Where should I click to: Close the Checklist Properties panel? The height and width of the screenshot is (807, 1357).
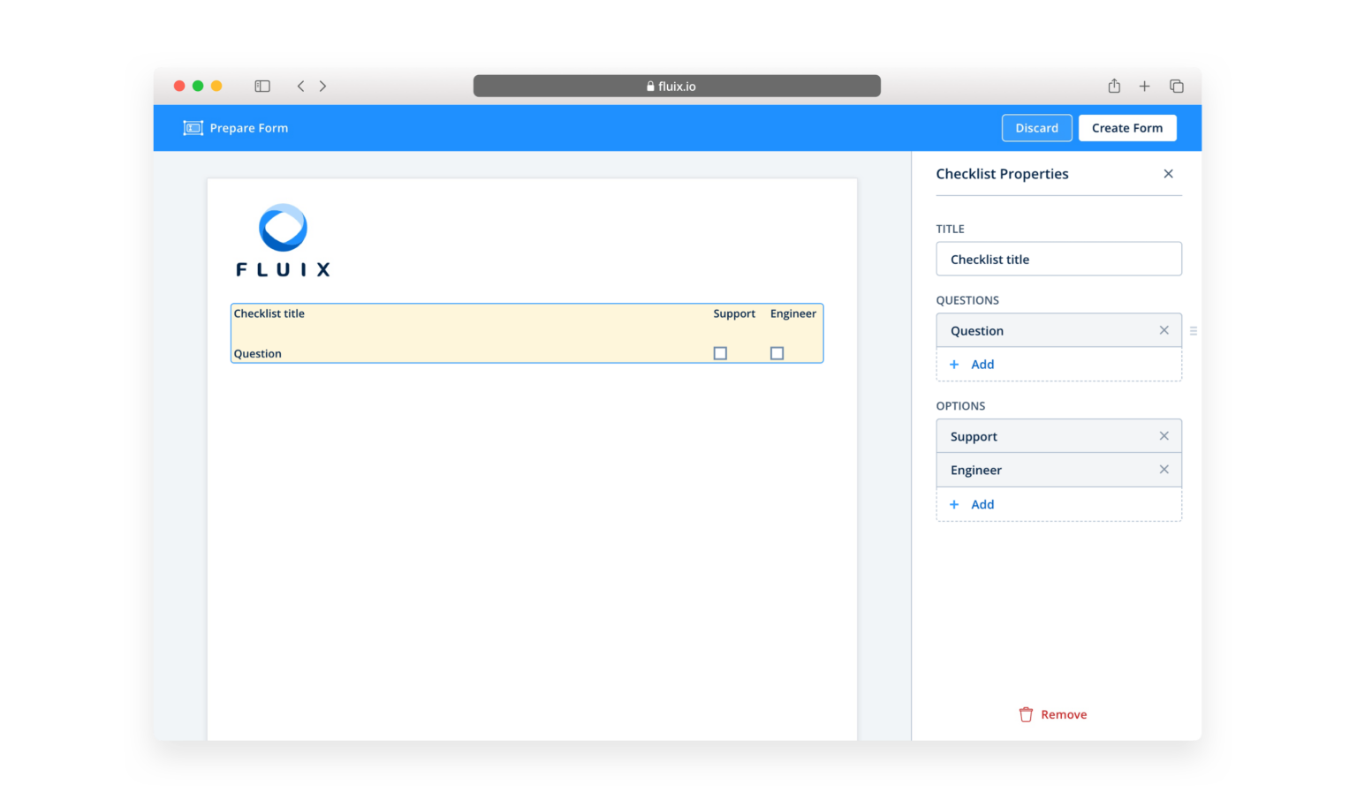point(1168,174)
